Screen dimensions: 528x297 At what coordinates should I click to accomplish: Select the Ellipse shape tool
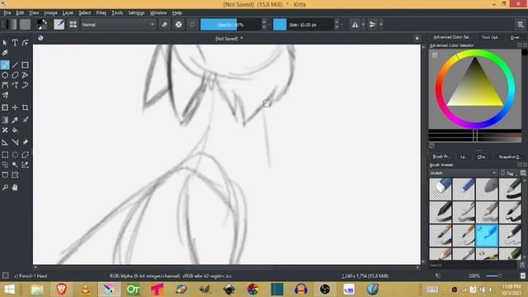(x=5, y=75)
